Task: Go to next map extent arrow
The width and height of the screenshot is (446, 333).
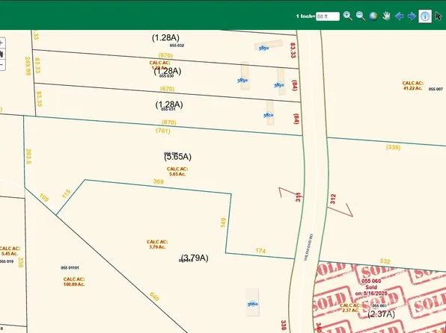Action: (412, 16)
